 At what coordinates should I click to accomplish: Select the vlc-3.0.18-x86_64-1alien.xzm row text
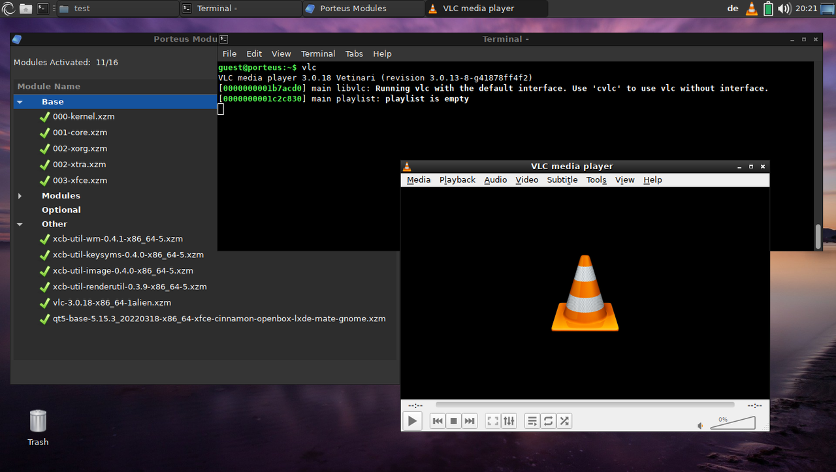pos(112,303)
